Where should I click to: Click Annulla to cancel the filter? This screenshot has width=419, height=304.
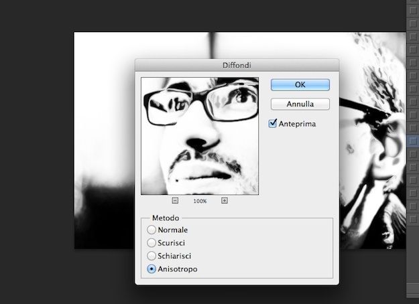pyautogui.click(x=300, y=104)
